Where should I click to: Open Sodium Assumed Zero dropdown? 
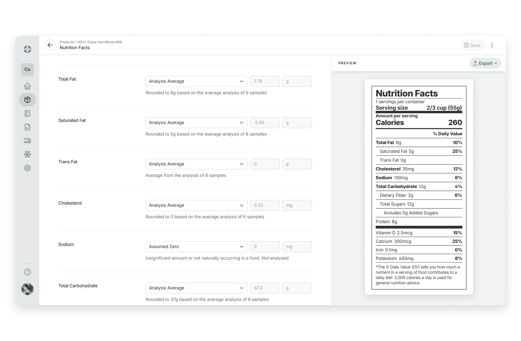click(x=196, y=247)
